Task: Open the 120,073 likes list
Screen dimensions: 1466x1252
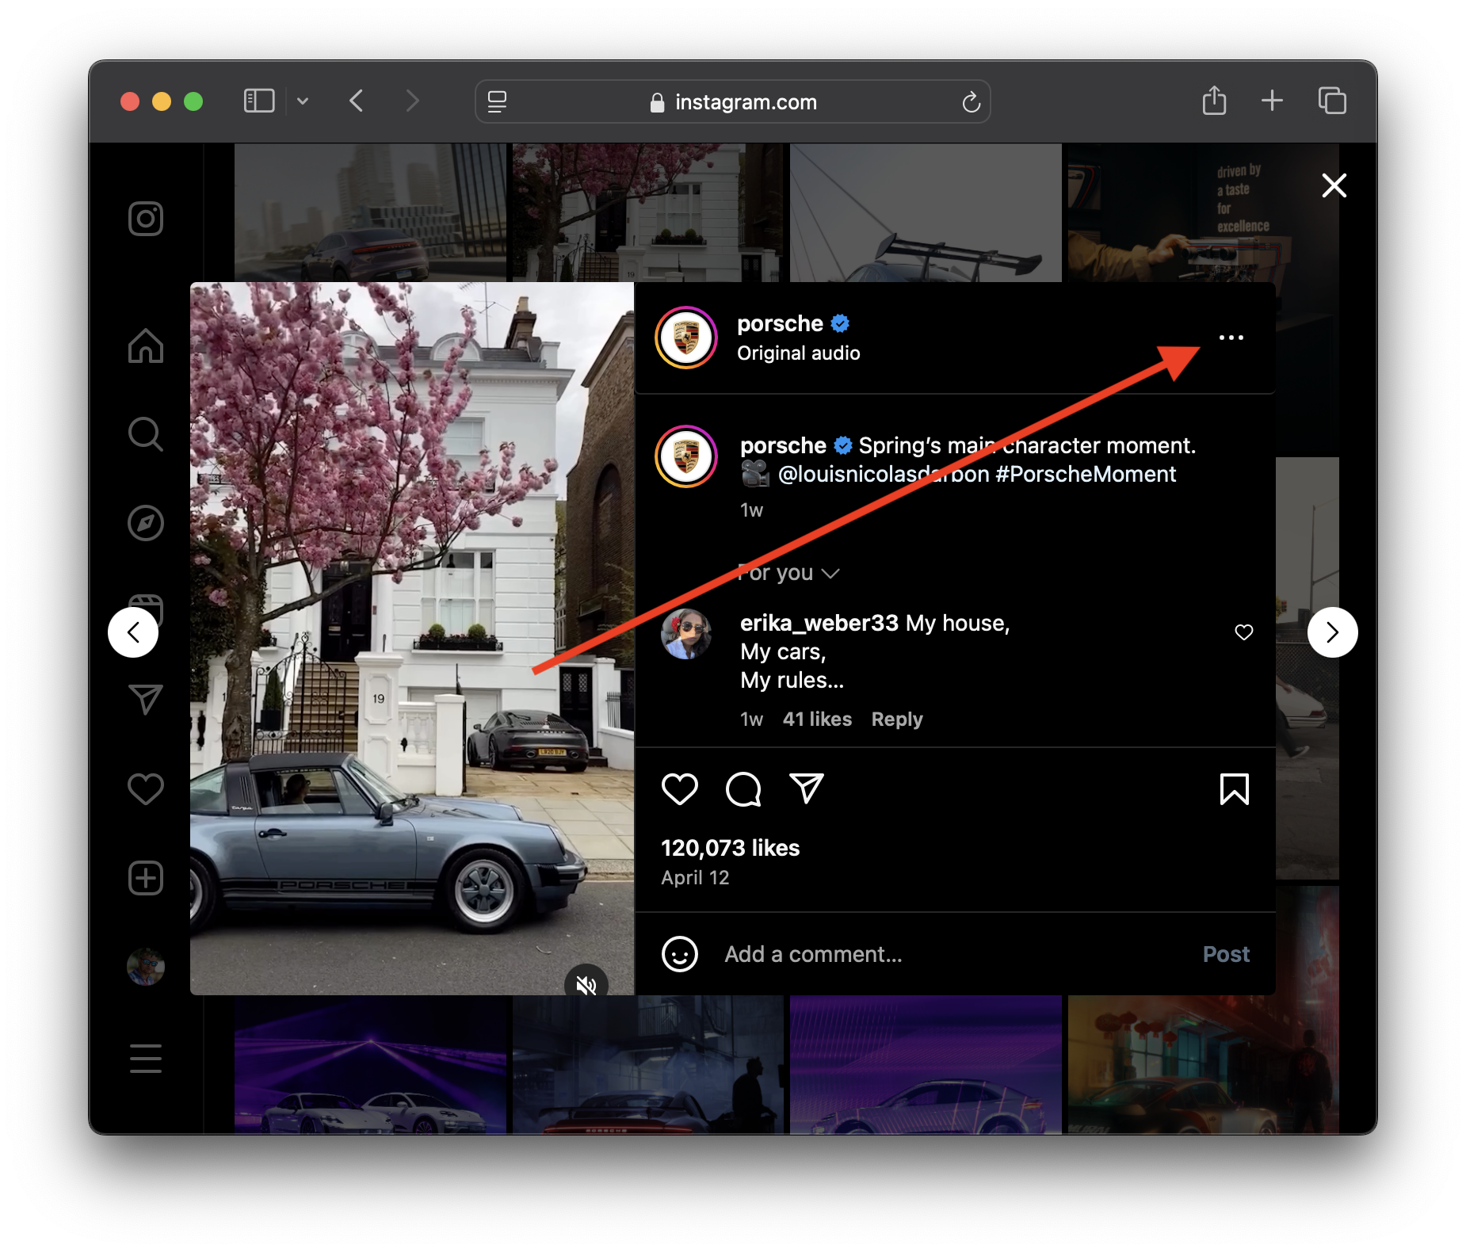Action: pos(731,848)
